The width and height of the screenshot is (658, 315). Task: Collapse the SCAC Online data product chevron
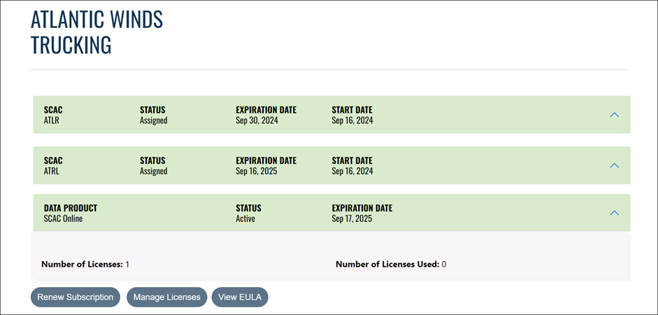pos(614,213)
